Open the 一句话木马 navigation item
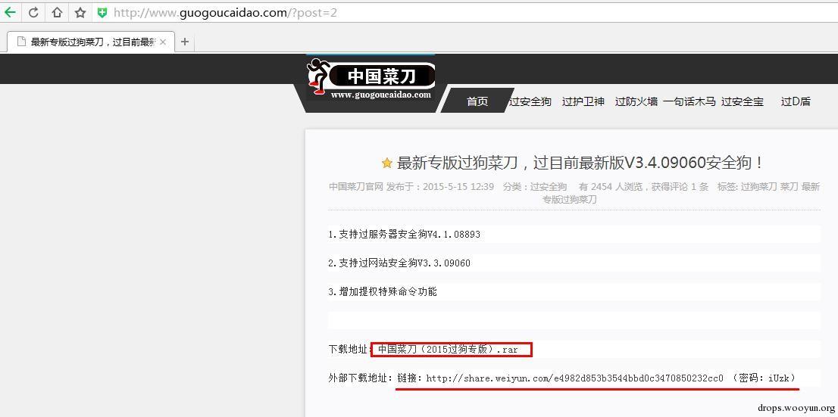The image size is (838, 417). [689, 101]
